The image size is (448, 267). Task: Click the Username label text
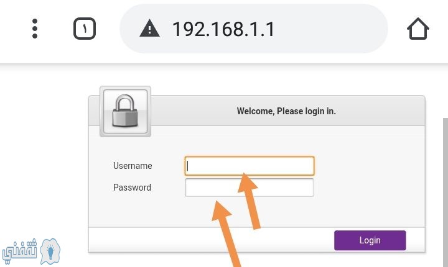tap(133, 166)
